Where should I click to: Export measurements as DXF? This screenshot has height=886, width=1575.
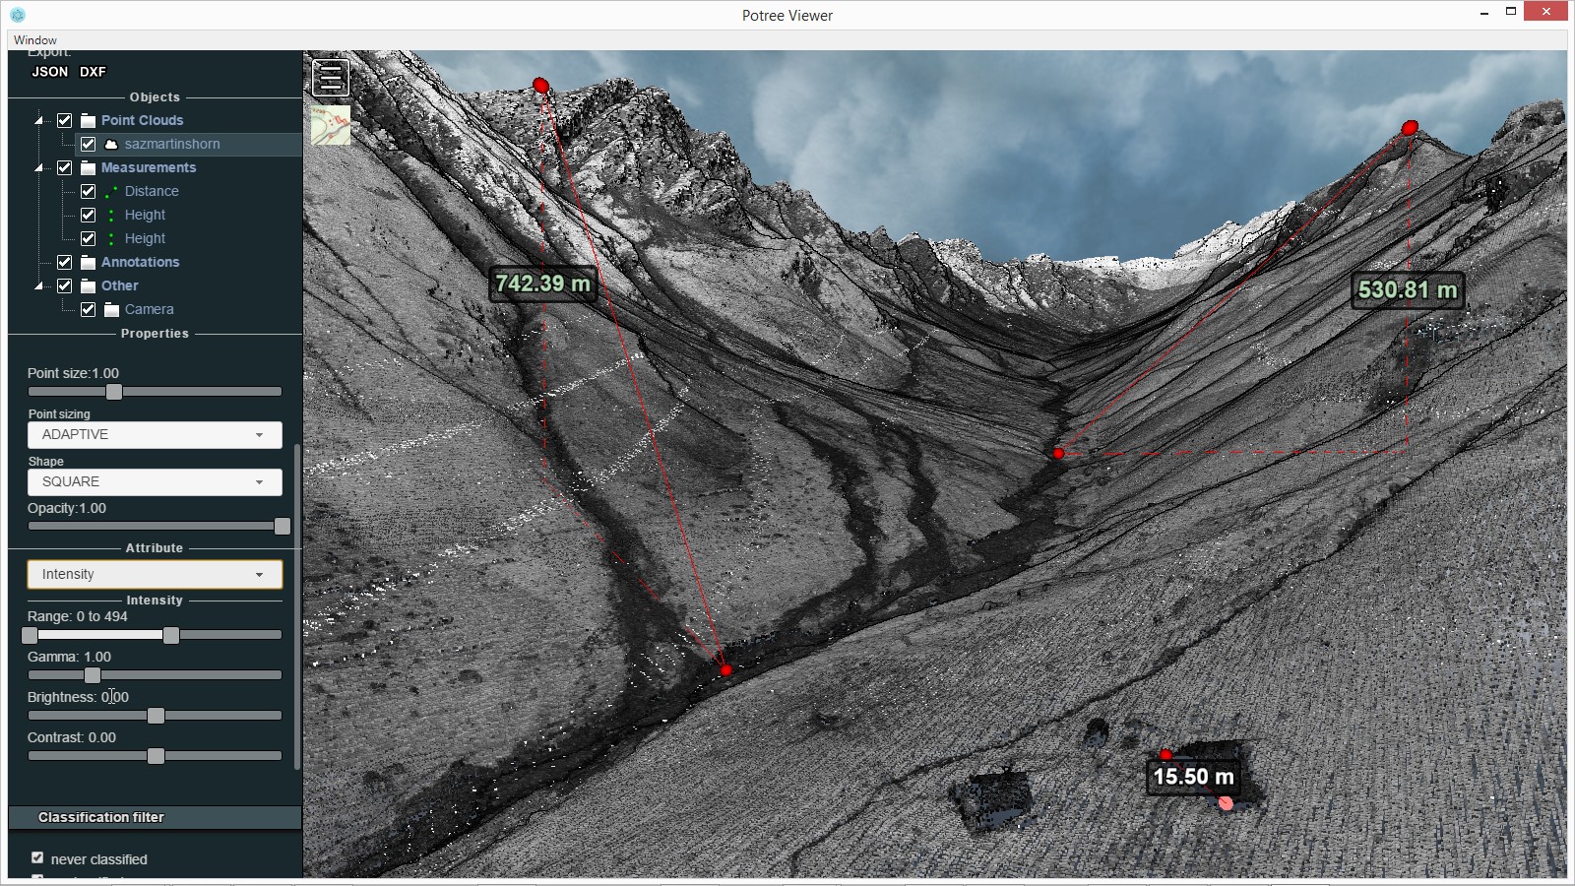(x=93, y=72)
